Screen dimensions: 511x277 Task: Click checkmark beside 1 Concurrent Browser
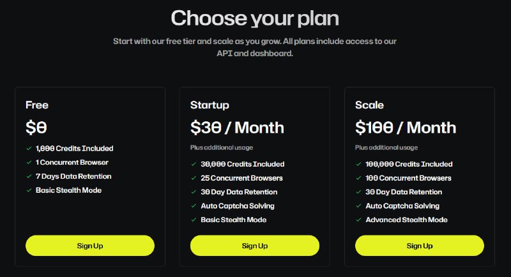pos(29,162)
